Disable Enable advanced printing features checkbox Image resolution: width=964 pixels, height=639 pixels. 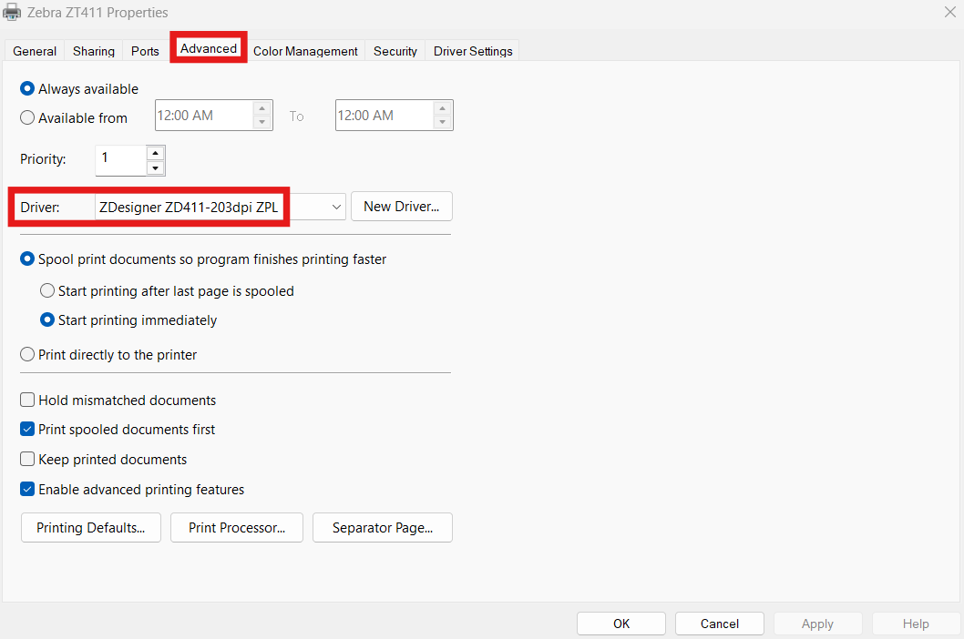point(27,490)
